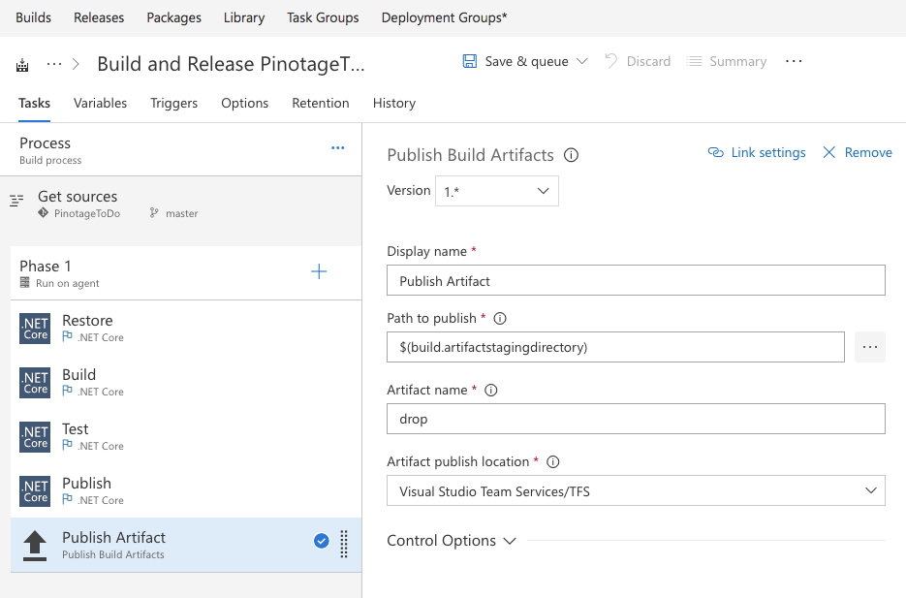Click the Discard undo icon
This screenshot has width=906, height=598.
pyautogui.click(x=610, y=61)
